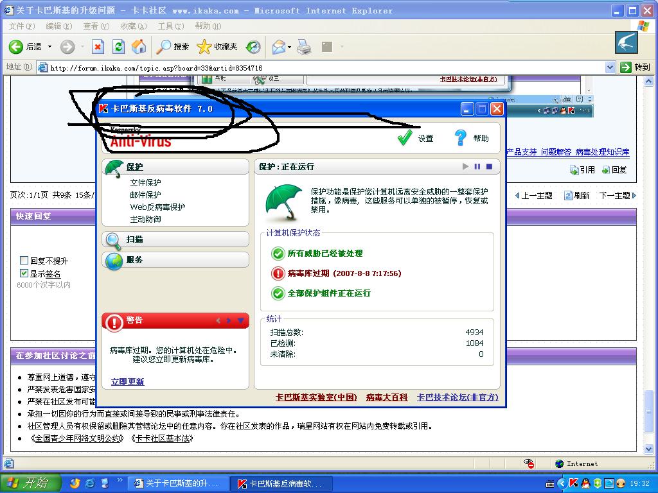This screenshot has width=658, height=493.
Task: Open the address bar dropdown arrow
Action: 610,67
